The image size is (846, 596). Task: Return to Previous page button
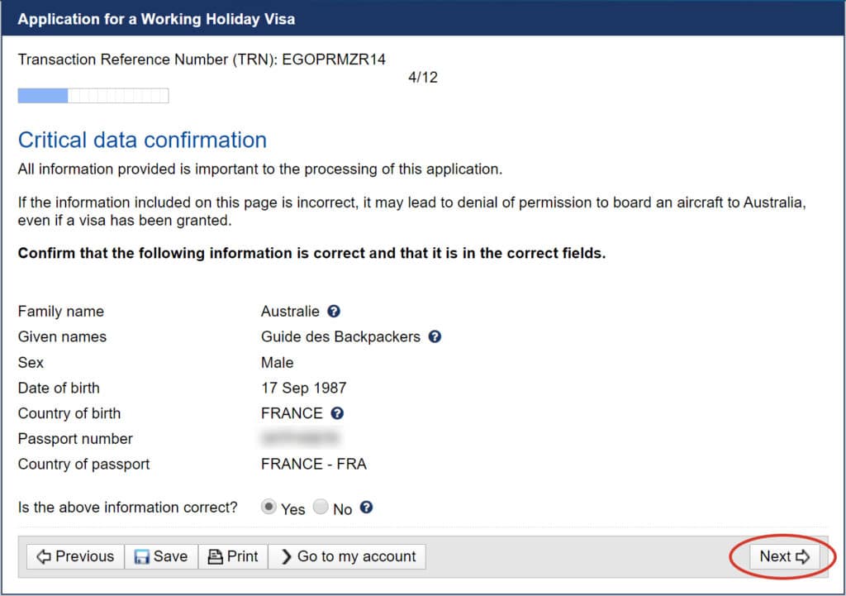pos(75,556)
